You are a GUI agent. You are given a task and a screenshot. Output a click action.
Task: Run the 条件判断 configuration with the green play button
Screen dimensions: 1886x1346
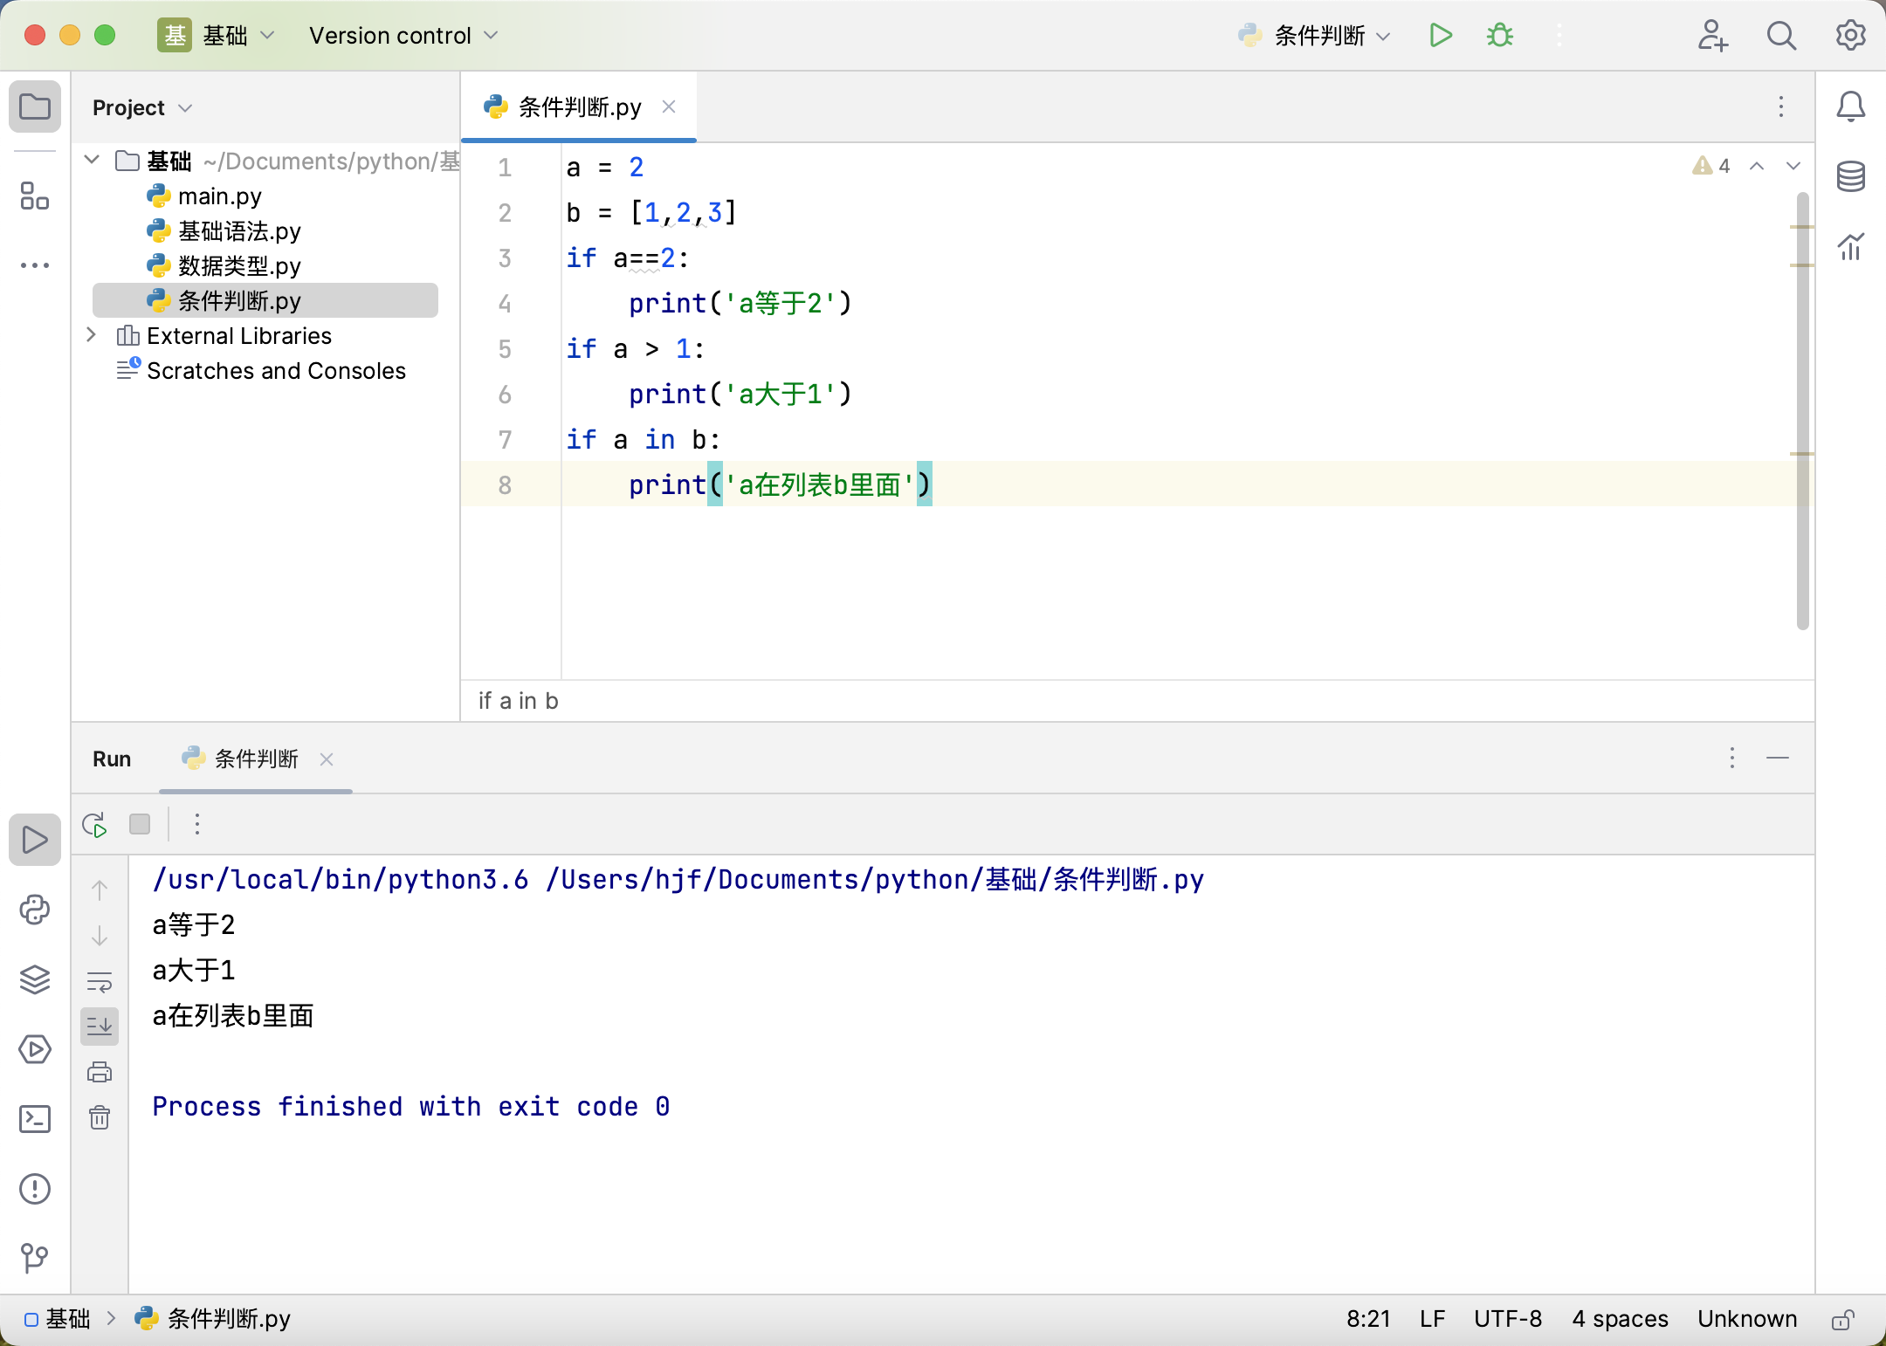click(1441, 35)
